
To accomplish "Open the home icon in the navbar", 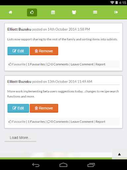I will click(x=11, y=12).
